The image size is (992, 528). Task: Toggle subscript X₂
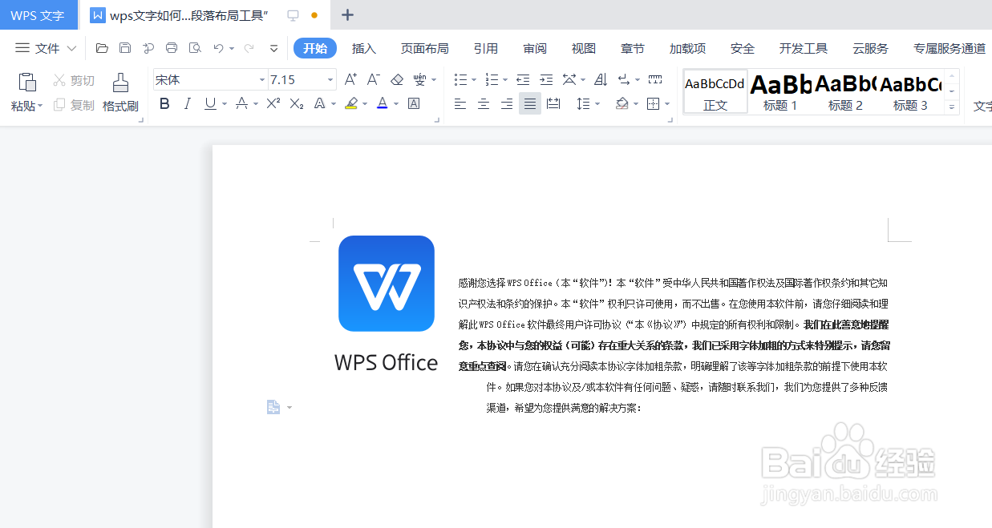[297, 103]
